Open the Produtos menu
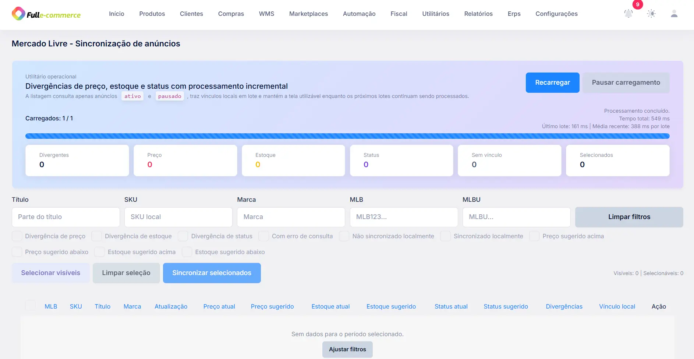The width and height of the screenshot is (694, 359). click(152, 14)
